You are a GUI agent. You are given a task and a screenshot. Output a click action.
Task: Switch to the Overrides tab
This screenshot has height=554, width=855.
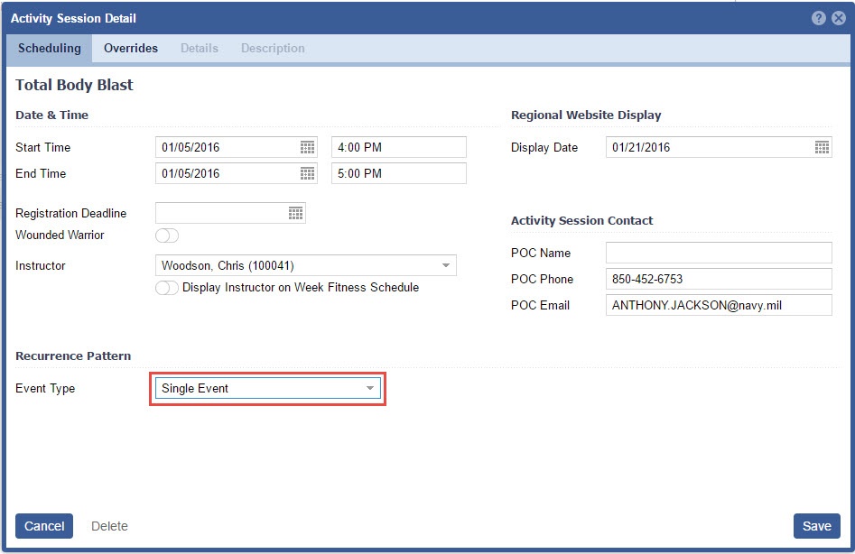[131, 49]
